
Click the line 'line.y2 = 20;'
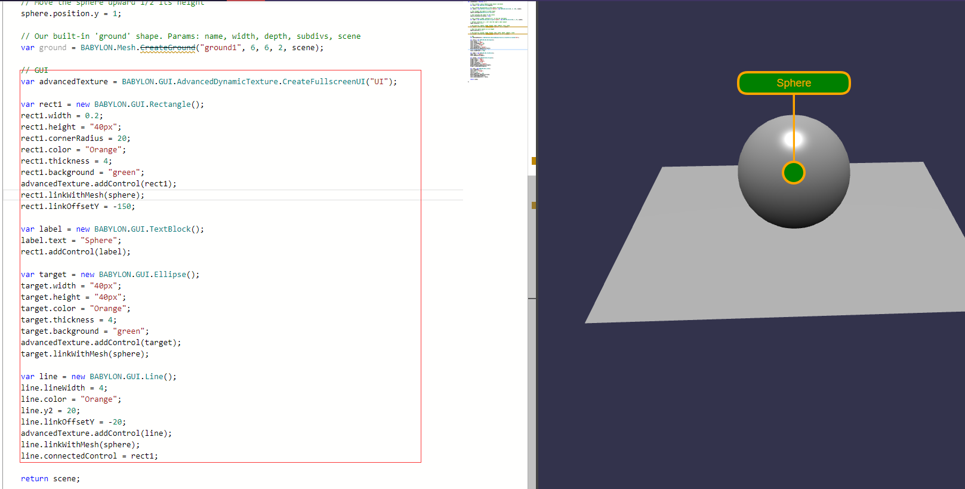point(51,411)
